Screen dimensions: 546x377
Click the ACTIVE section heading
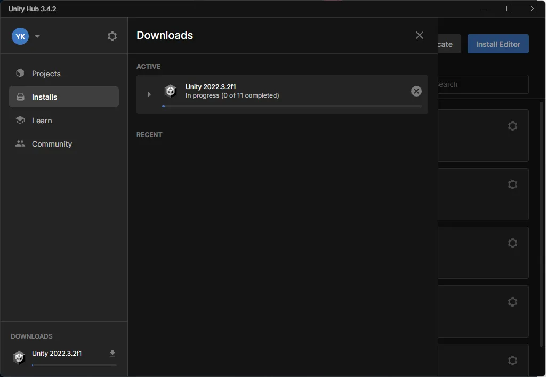(149, 67)
